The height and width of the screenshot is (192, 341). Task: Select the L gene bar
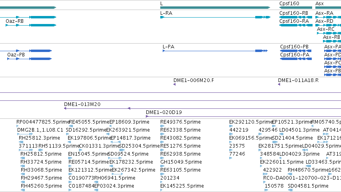(215, 8)
